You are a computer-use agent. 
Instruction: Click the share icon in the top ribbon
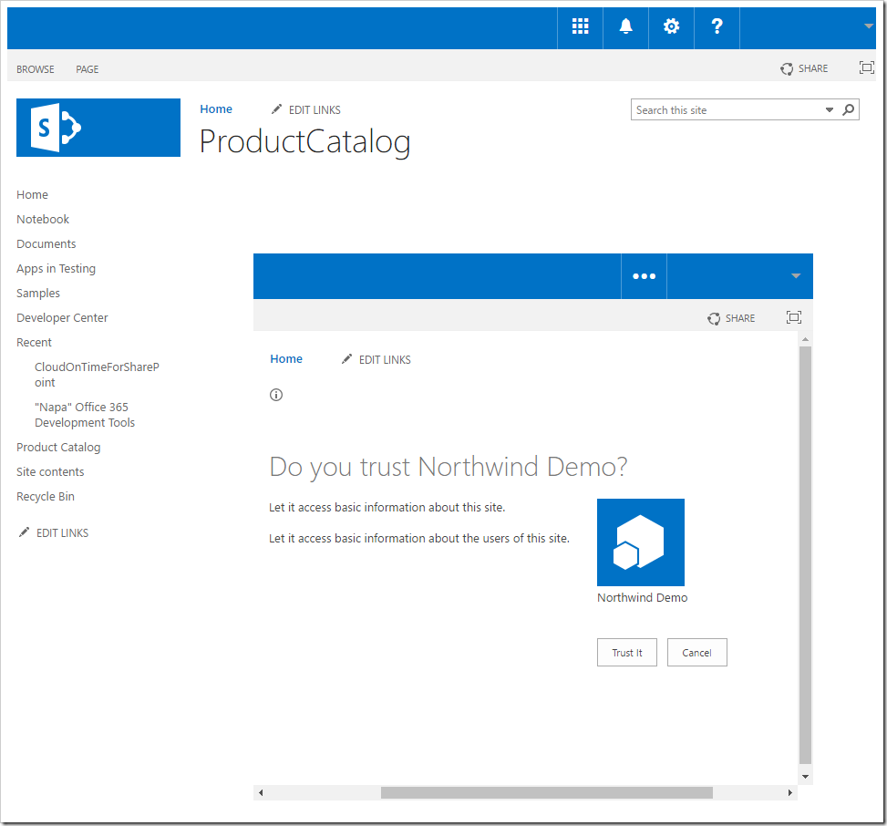pyautogui.click(x=787, y=69)
